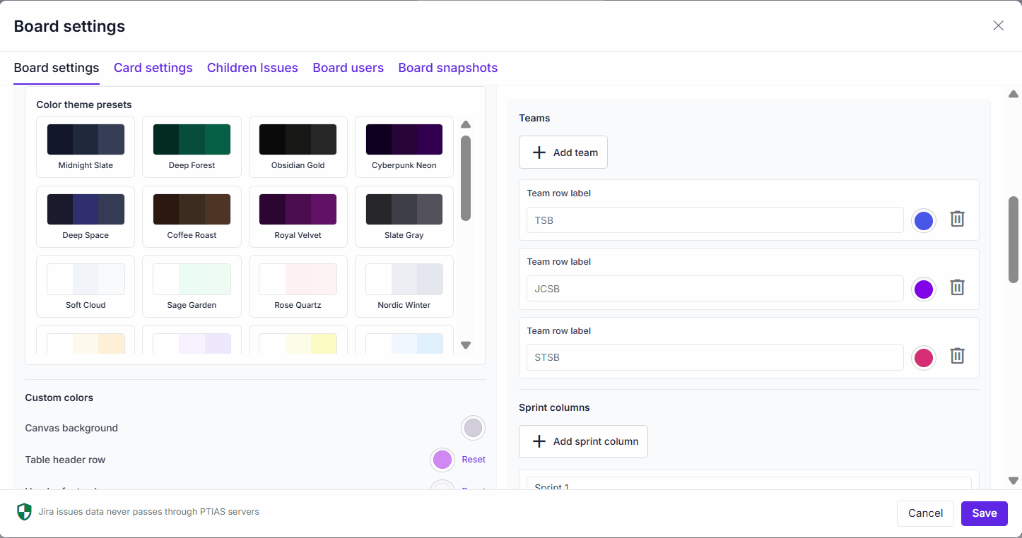Click the right panel scroll up arrow
This screenshot has width=1022, height=538.
click(x=1014, y=94)
